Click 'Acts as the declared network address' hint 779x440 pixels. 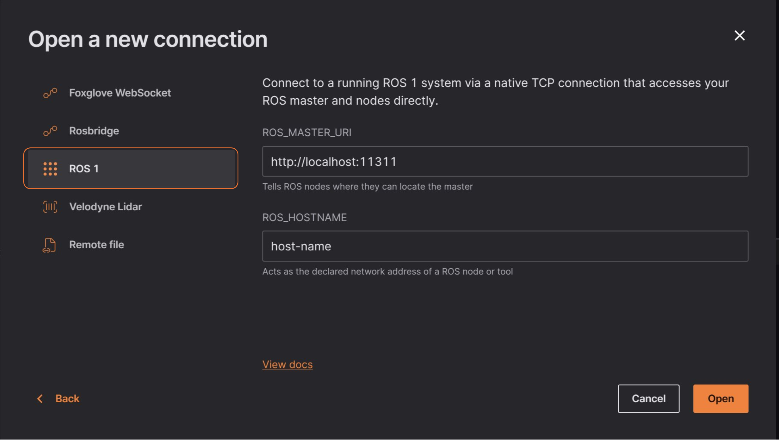click(x=388, y=272)
